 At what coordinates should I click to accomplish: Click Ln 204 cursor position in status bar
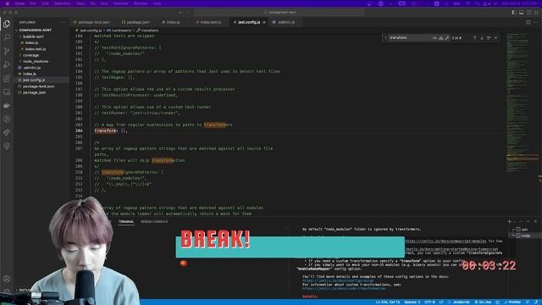387,302
